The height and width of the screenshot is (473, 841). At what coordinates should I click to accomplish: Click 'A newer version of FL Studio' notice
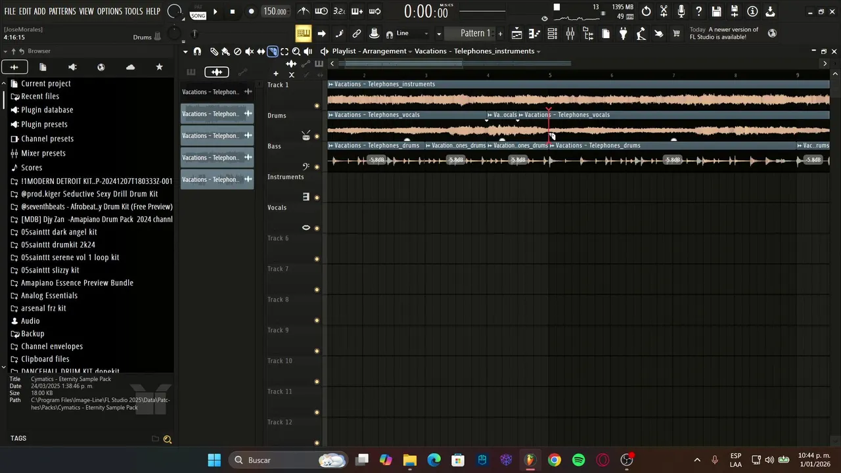724,34
